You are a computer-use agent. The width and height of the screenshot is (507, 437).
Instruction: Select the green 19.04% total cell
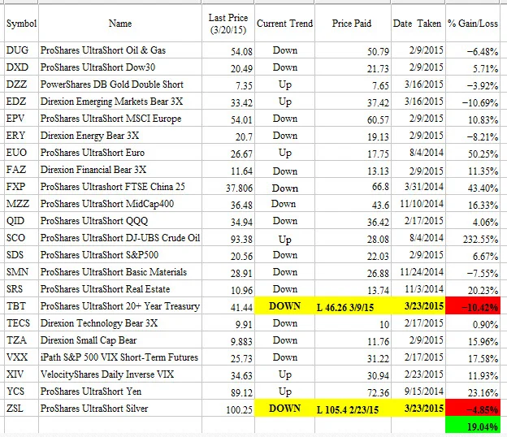473,425
